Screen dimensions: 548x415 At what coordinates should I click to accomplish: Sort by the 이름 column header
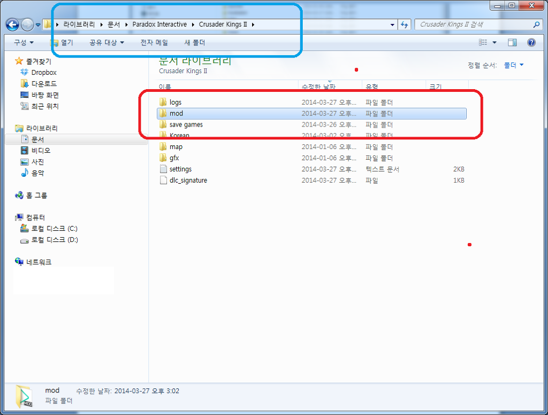165,87
